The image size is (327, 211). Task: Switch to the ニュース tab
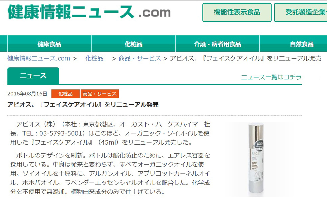point(33,76)
